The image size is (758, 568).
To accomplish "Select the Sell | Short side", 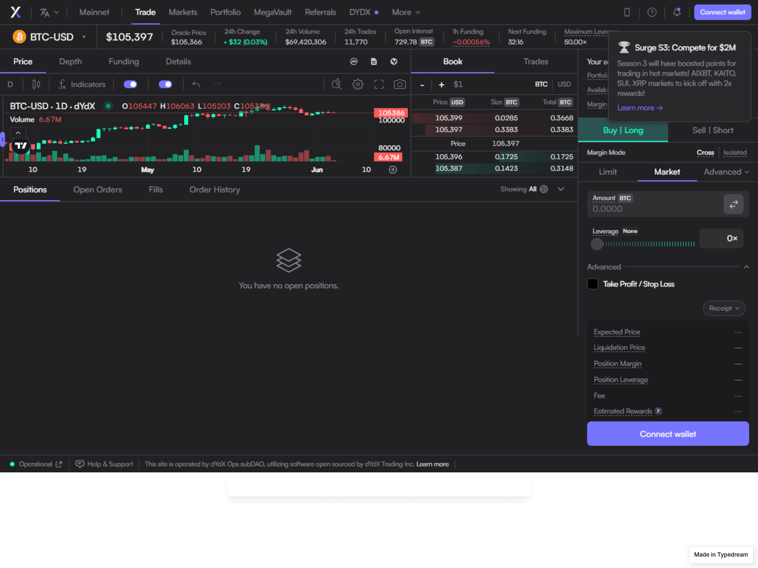I will point(713,130).
